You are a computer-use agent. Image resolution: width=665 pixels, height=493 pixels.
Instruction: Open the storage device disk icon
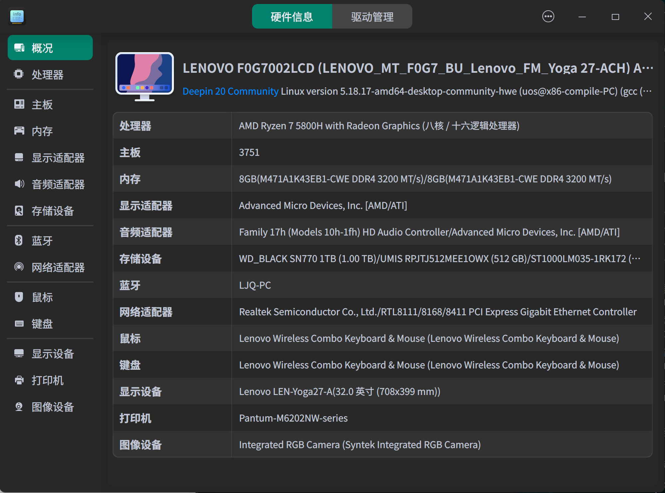pyautogui.click(x=19, y=211)
